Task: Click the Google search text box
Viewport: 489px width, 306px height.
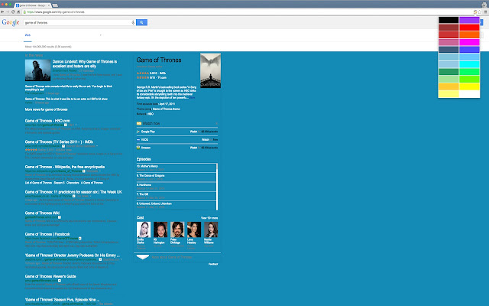Action: tap(77, 22)
